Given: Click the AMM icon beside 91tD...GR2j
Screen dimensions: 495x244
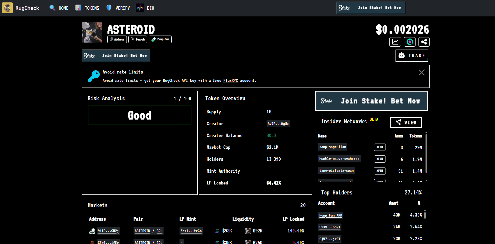Looking at the screenshot, I should click(92, 231).
